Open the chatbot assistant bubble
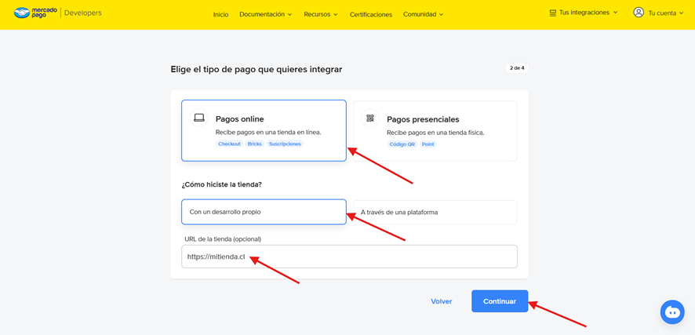 [672, 312]
